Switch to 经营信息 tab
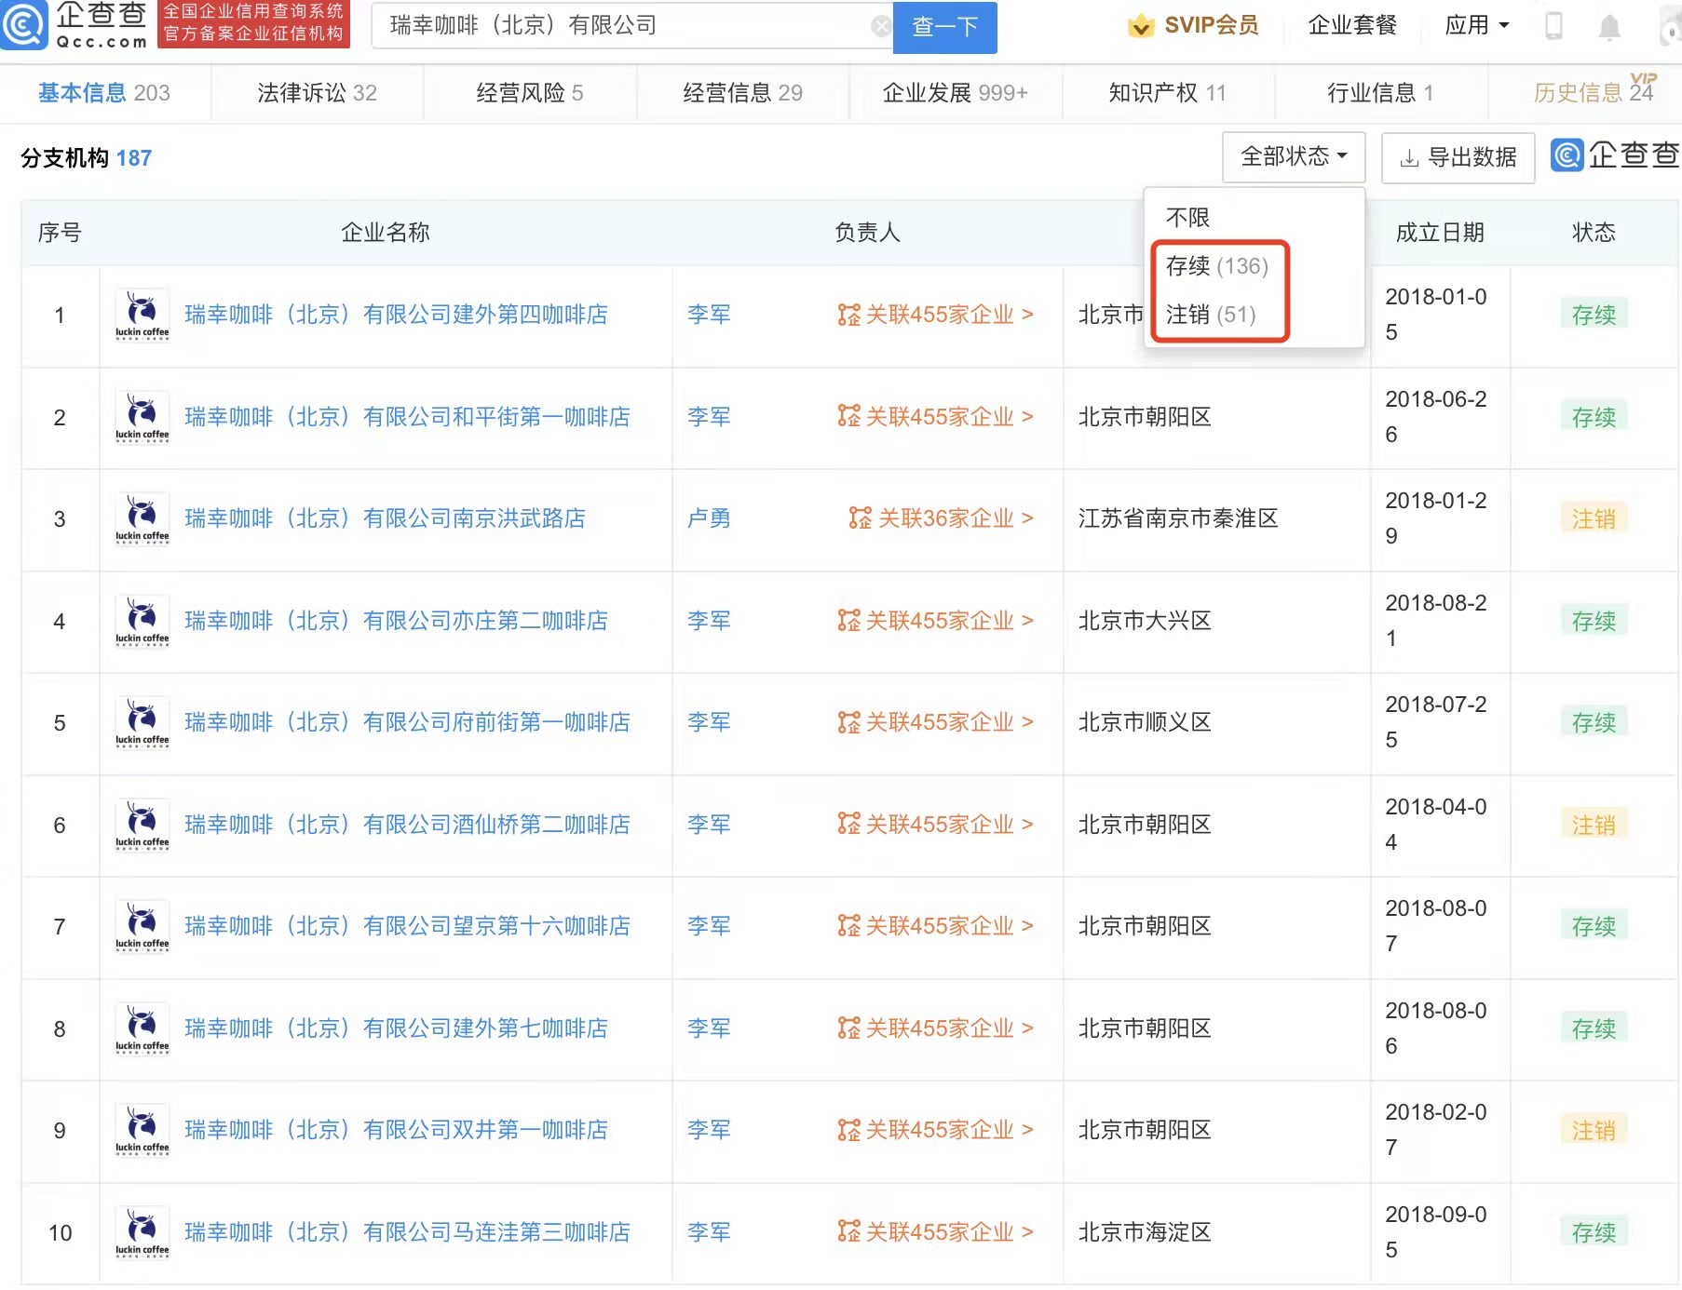1682x1290 pixels. [x=742, y=93]
